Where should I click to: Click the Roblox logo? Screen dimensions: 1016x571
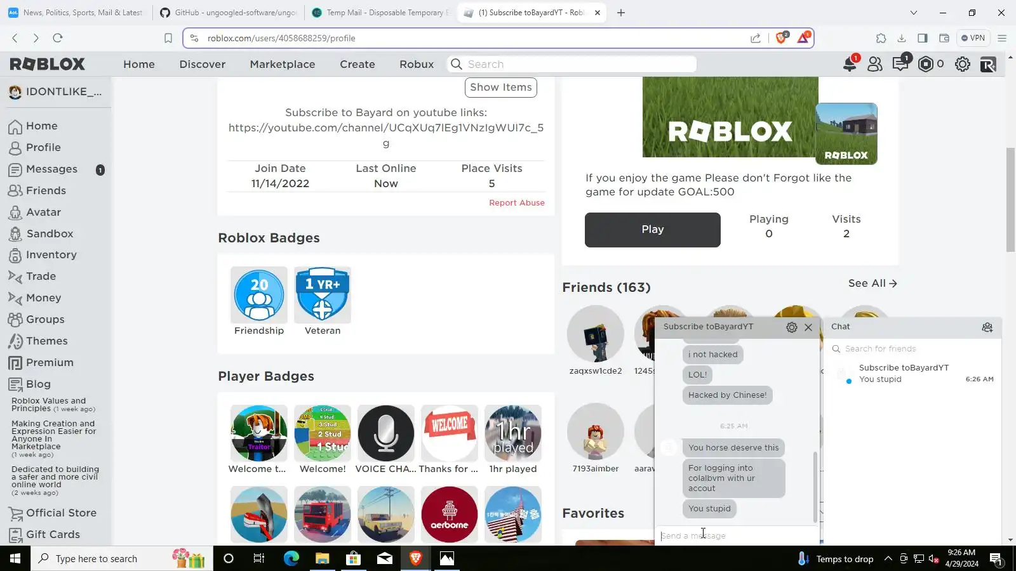[x=48, y=64]
